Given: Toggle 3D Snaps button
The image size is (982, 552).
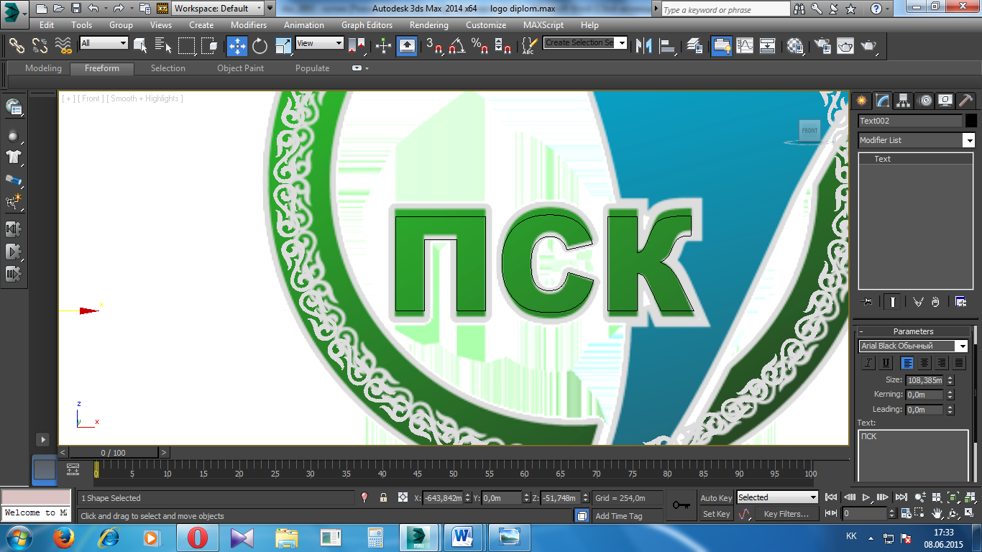Looking at the screenshot, I should 434,46.
